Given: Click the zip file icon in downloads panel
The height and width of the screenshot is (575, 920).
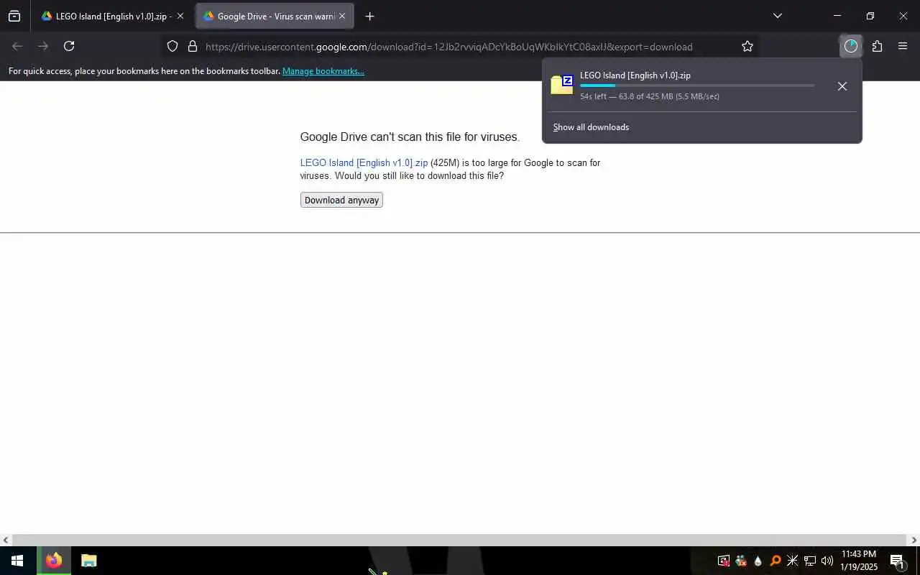Looking at the screenshot, I should (x=562, y=85).
